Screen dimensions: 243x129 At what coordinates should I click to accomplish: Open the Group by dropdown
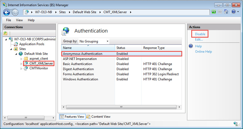94,41
